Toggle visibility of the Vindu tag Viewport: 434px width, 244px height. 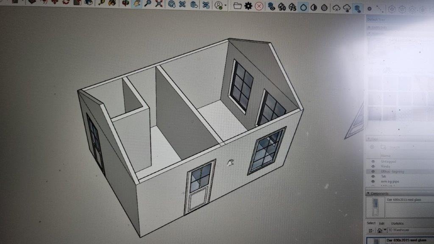(x=373, y=166)
